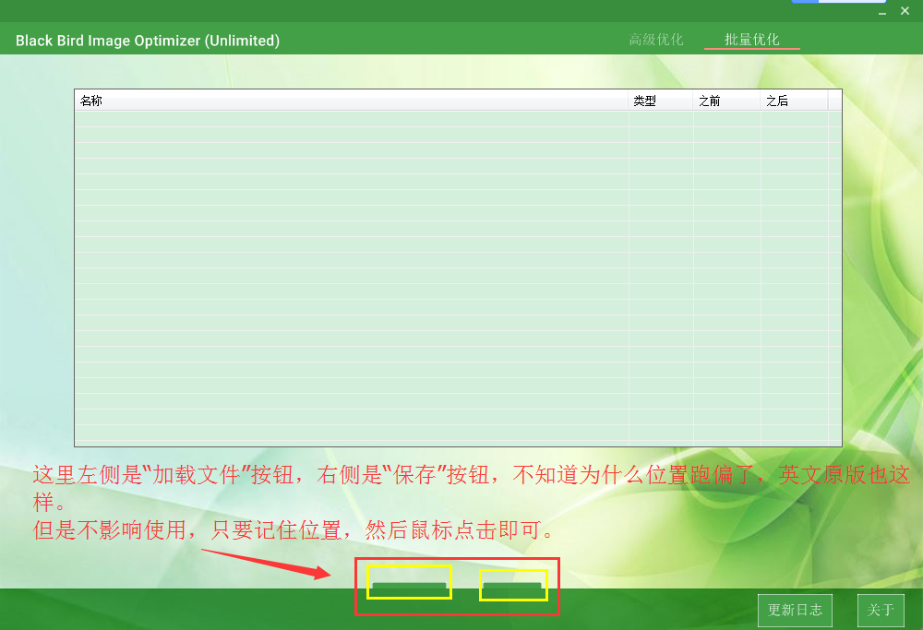The width and height of the screenshot is (923, 630).
Task: Open the 更新日志 changelog
Action: click(795, 610)
